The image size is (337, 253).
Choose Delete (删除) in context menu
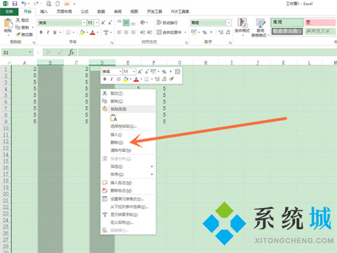click(128, 143)
